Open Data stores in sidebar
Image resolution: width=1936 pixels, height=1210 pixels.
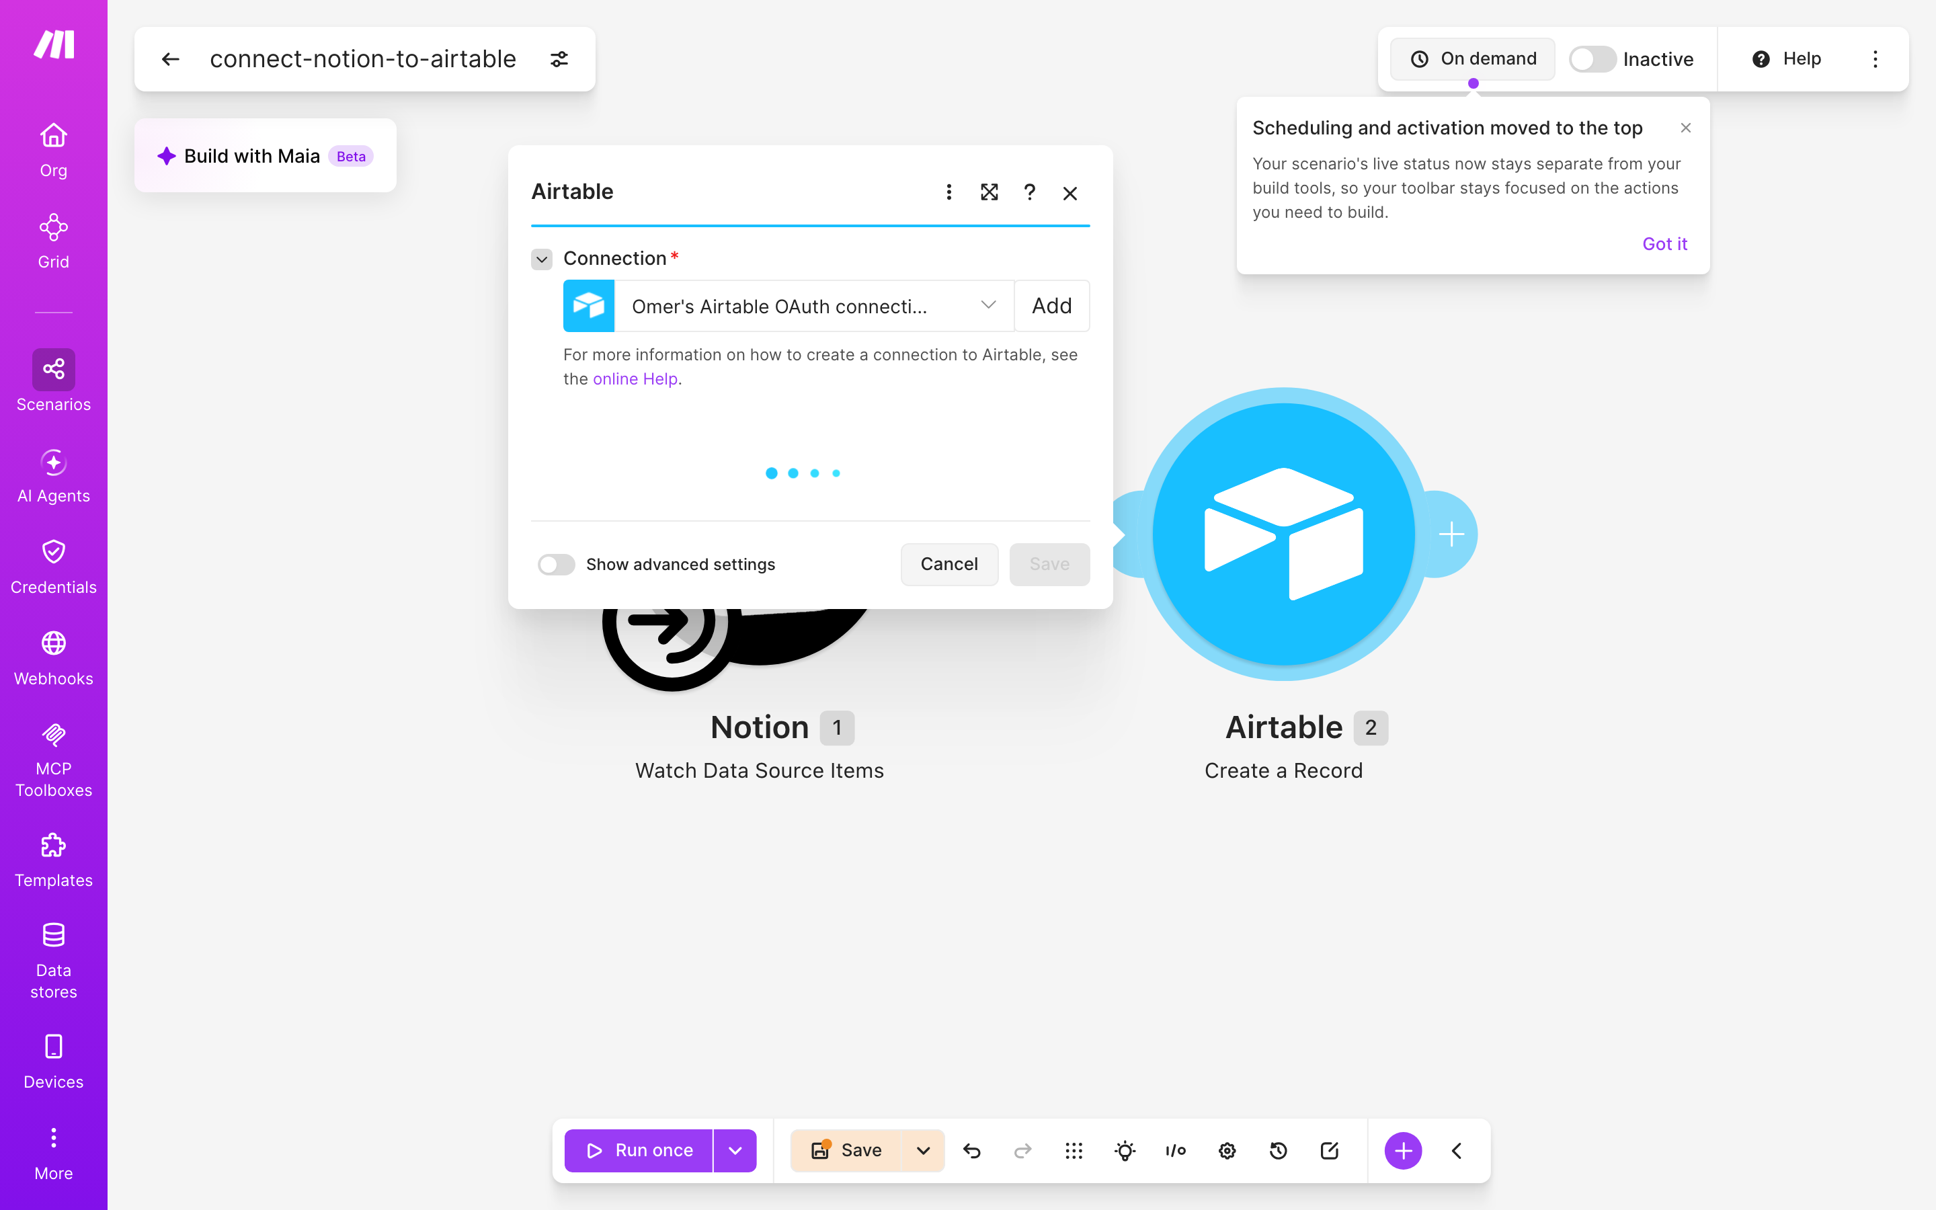(x=54, y=961)
